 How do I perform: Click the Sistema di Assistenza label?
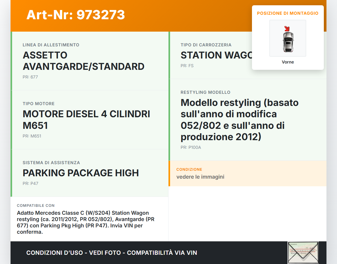click(51, 163)
